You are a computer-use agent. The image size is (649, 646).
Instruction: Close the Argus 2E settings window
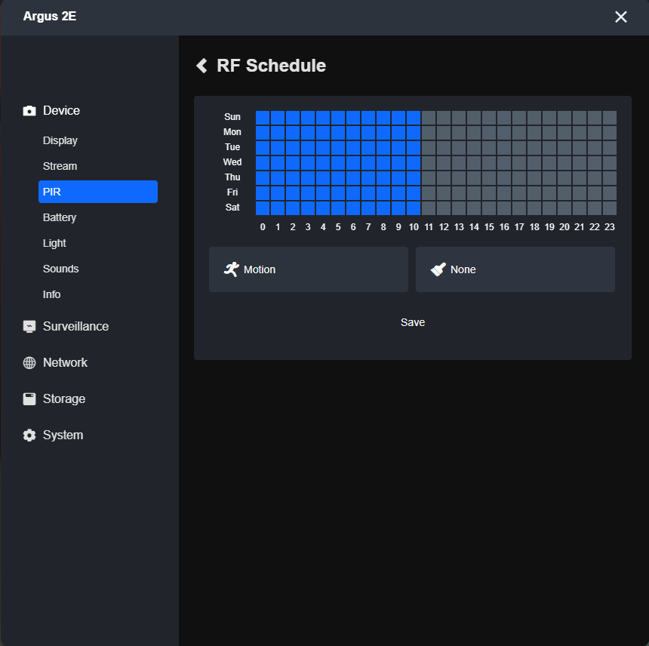click(620, 17)
